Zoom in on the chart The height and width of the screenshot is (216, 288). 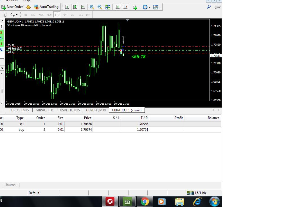92,7
